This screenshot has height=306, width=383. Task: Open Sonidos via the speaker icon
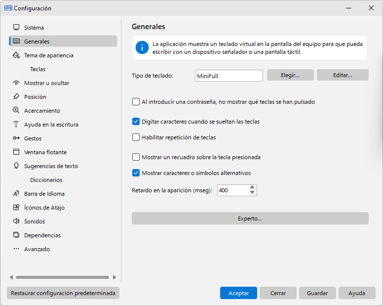(16, 221)
